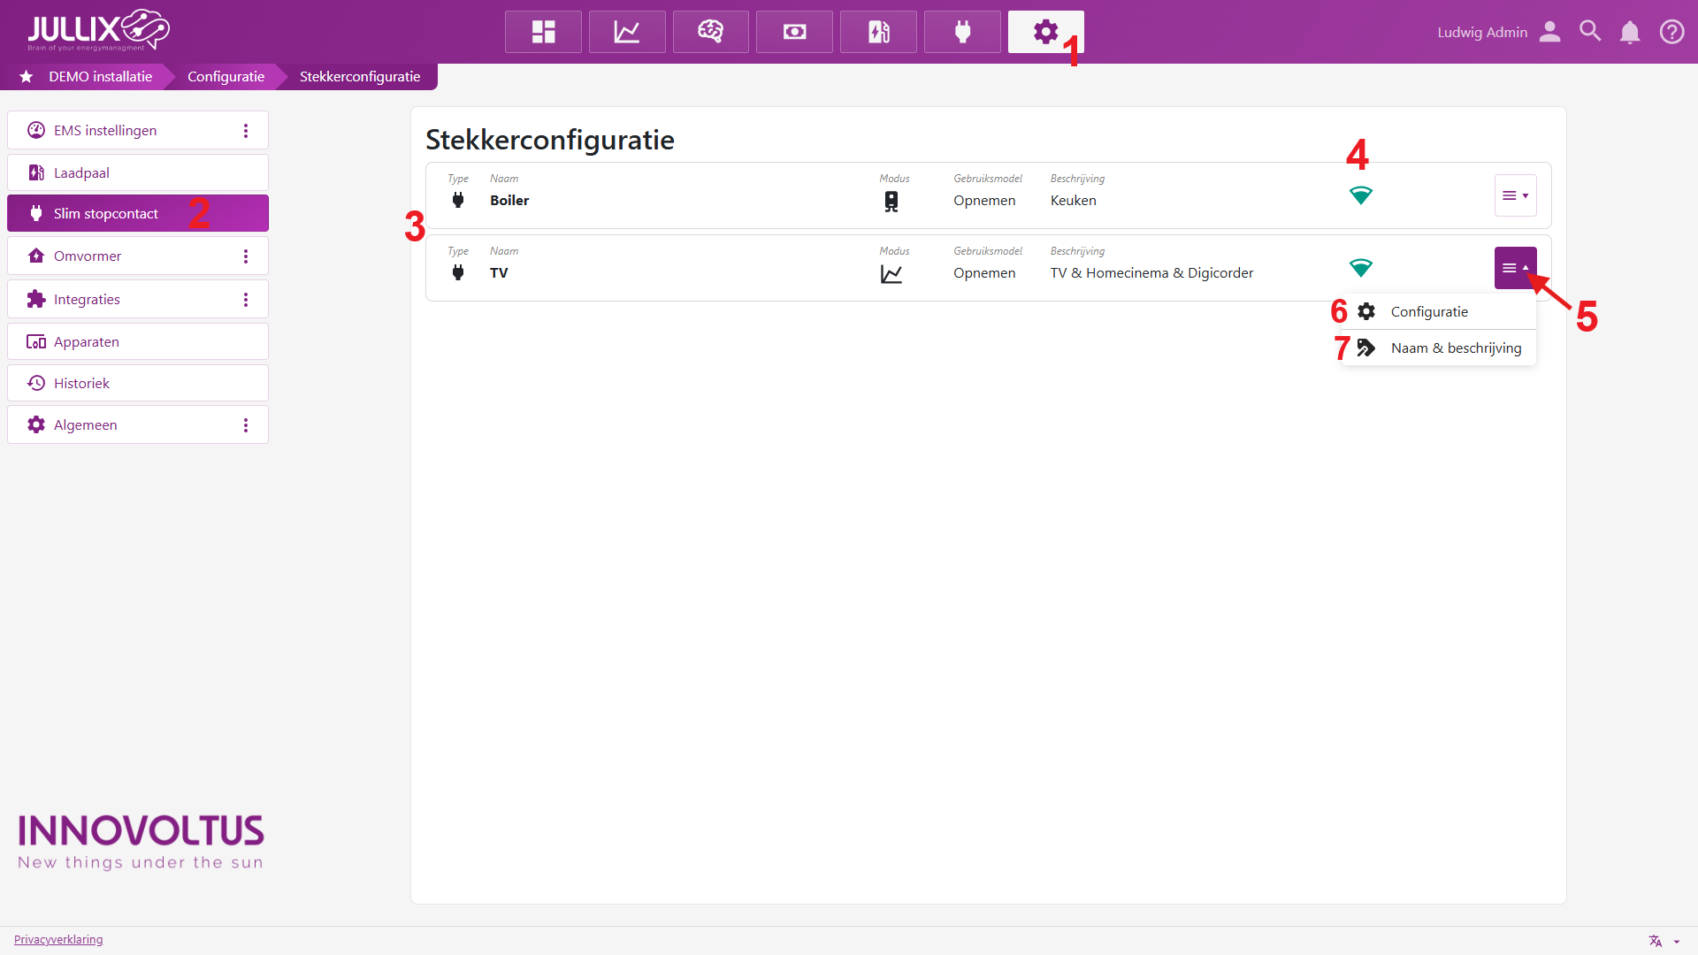Collapse the TV row action menu
Image resolution: width=1698 pixels, height=955 pixels.
[x=1515, y=268]
